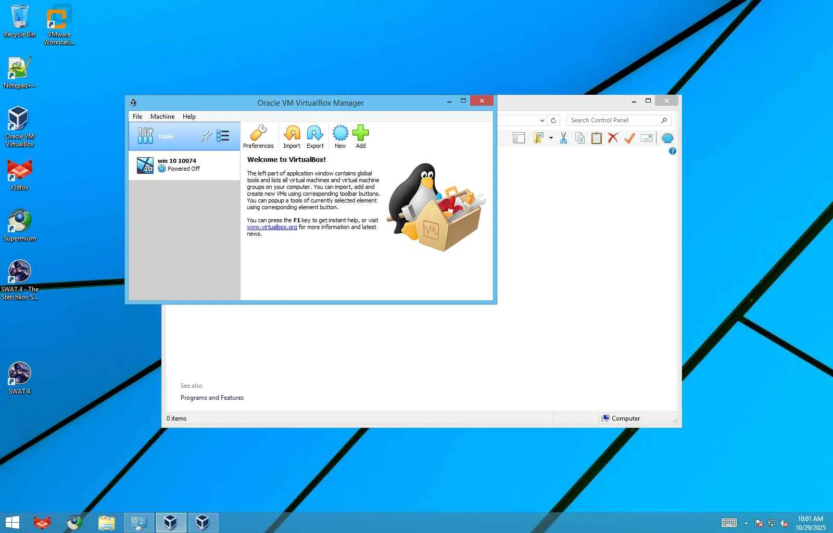Click the red X Delete icon
This screenshot has width=833, height=533.
coord(613,138)
